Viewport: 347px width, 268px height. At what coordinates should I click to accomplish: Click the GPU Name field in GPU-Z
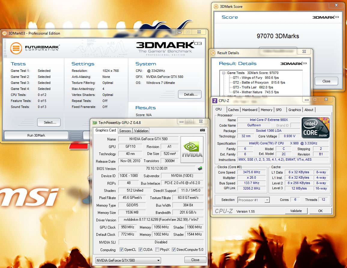148,139
